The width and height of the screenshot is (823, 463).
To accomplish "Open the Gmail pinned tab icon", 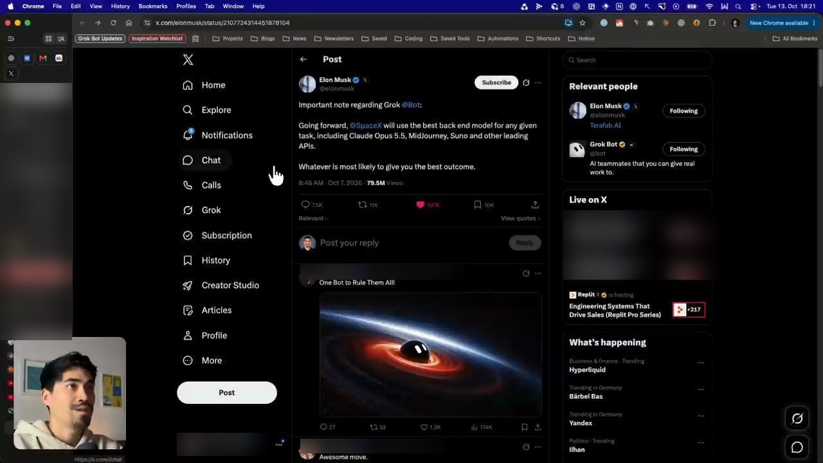I will point(43,58).
